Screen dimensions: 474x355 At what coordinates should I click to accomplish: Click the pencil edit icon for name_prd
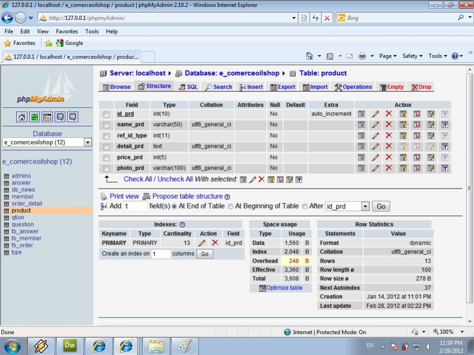point(375,125)
